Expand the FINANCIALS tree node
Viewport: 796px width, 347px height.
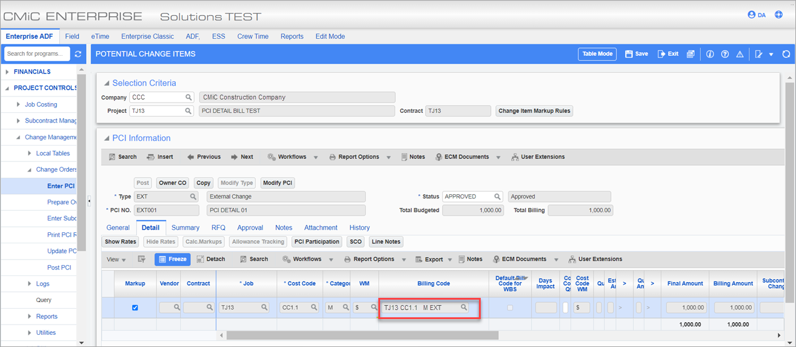7,72
